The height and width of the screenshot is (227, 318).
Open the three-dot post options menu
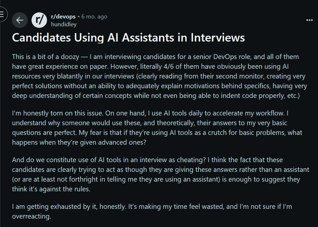point(309,20)
